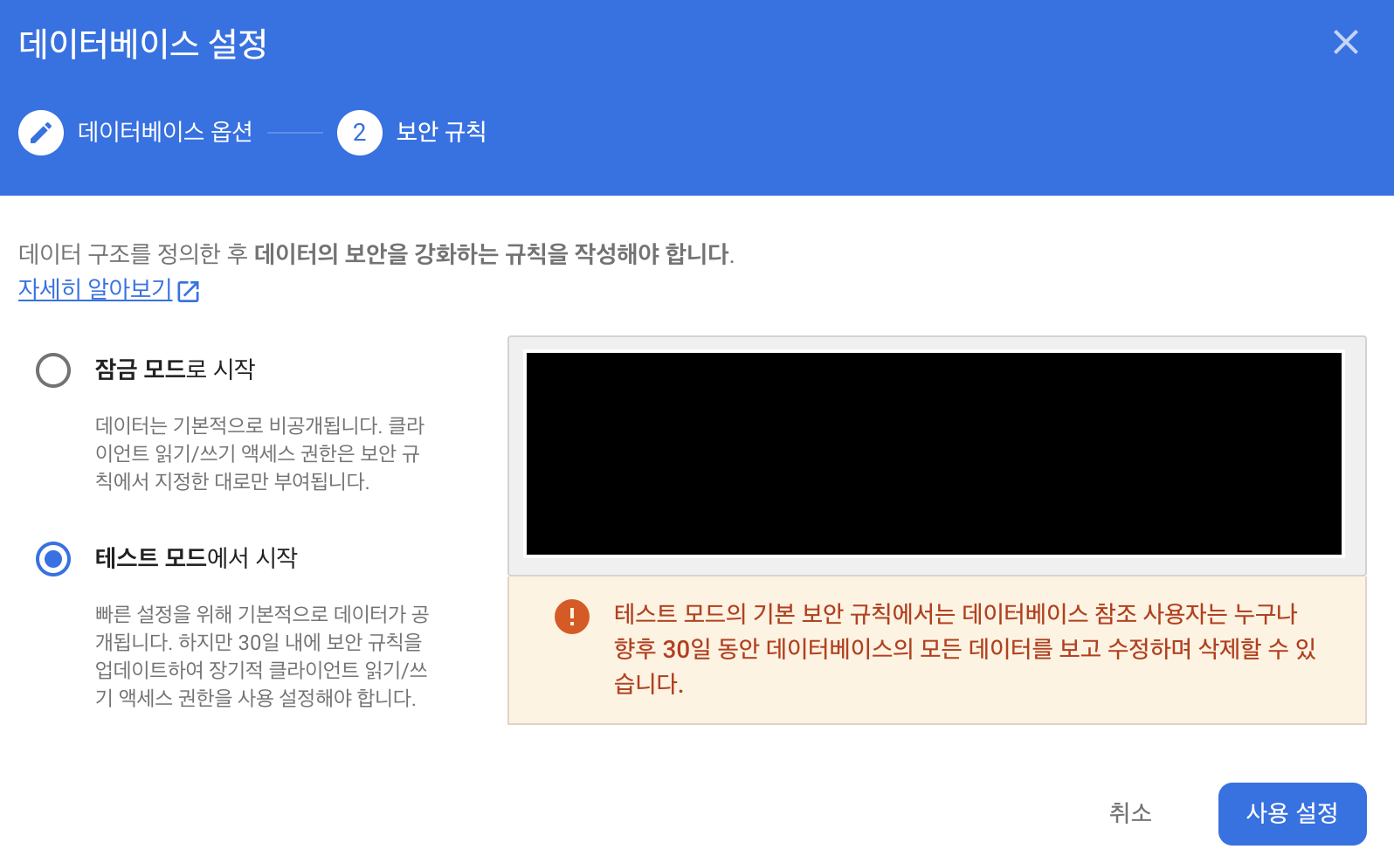1394x856 pixels.
Task: Click the orange warning exclamation icon
Action: [572, 616]
